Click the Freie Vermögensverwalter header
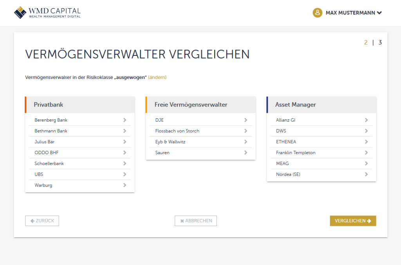 click(200, 105)
